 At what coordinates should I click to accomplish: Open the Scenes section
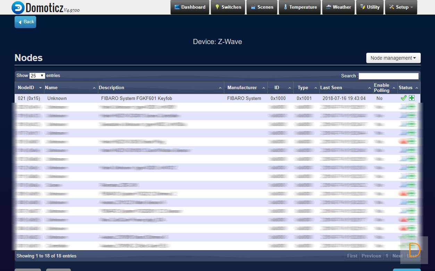coord(262,7)
